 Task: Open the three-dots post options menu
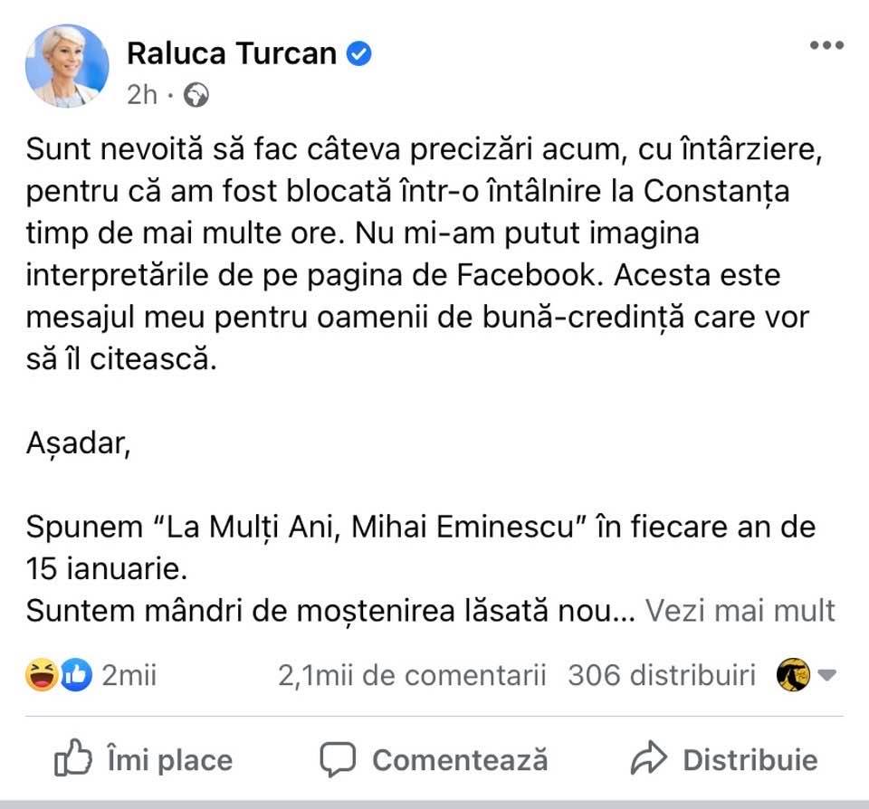tap(826, 46)
